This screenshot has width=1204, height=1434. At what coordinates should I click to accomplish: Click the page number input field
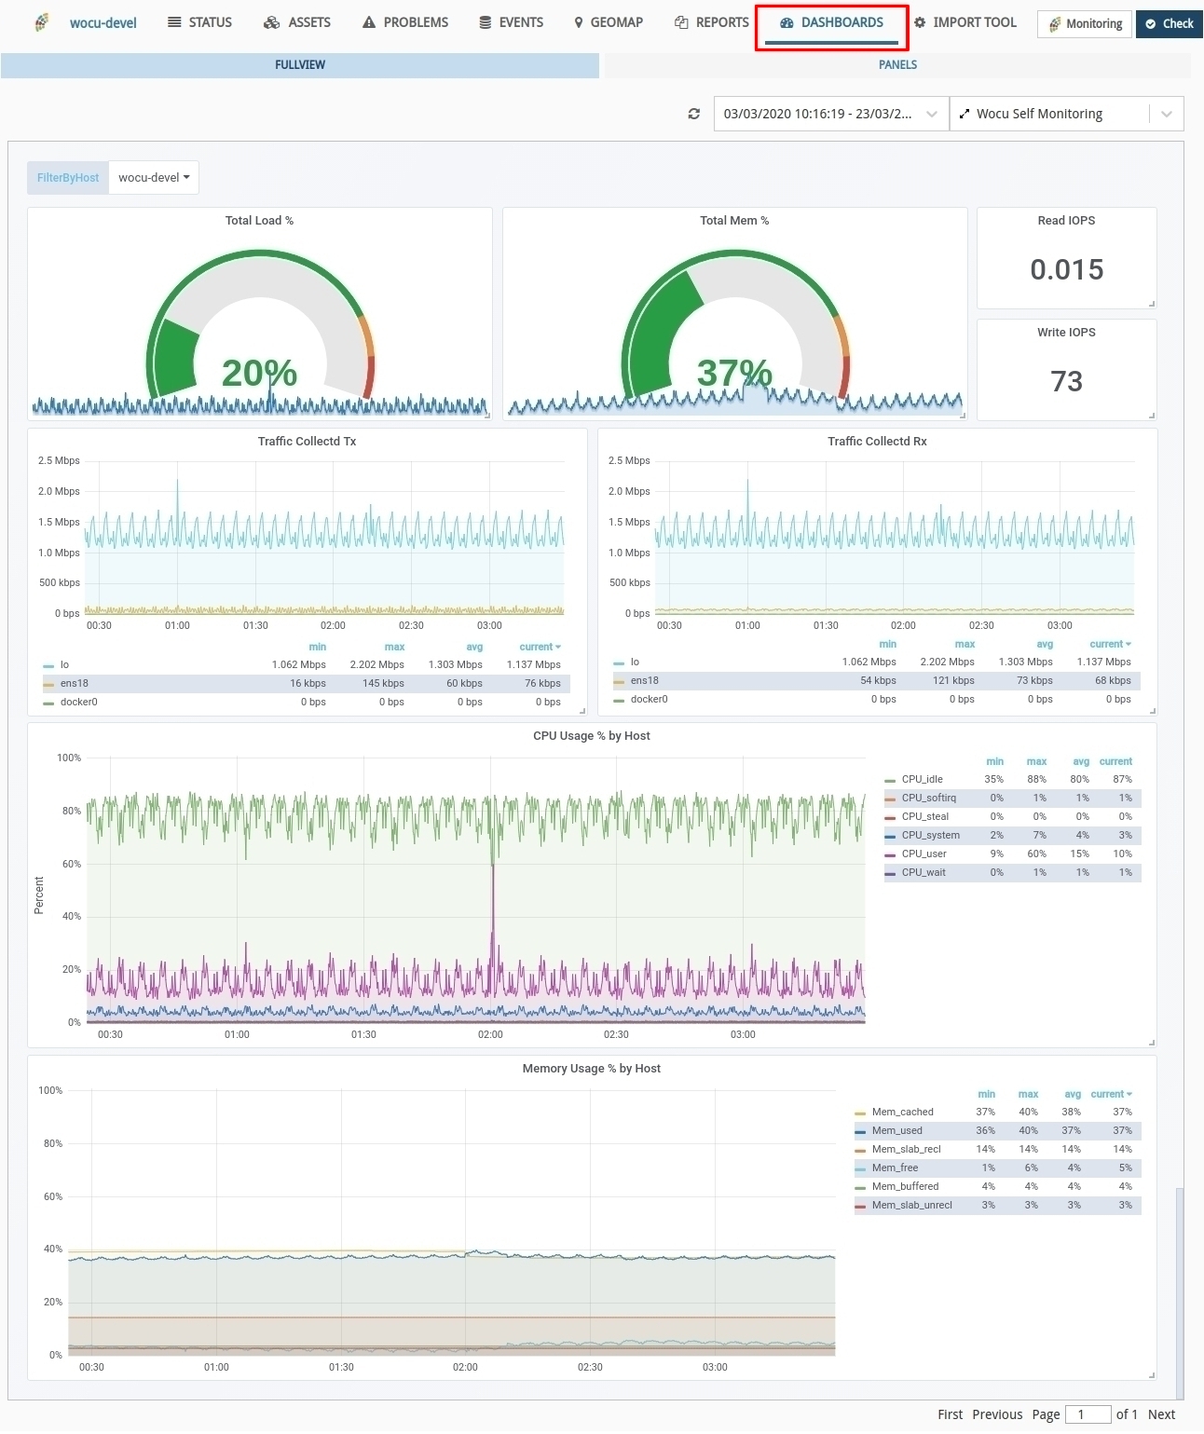pos(1088,1415)
